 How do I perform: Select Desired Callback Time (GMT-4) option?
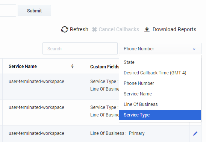tap(160, 73)
